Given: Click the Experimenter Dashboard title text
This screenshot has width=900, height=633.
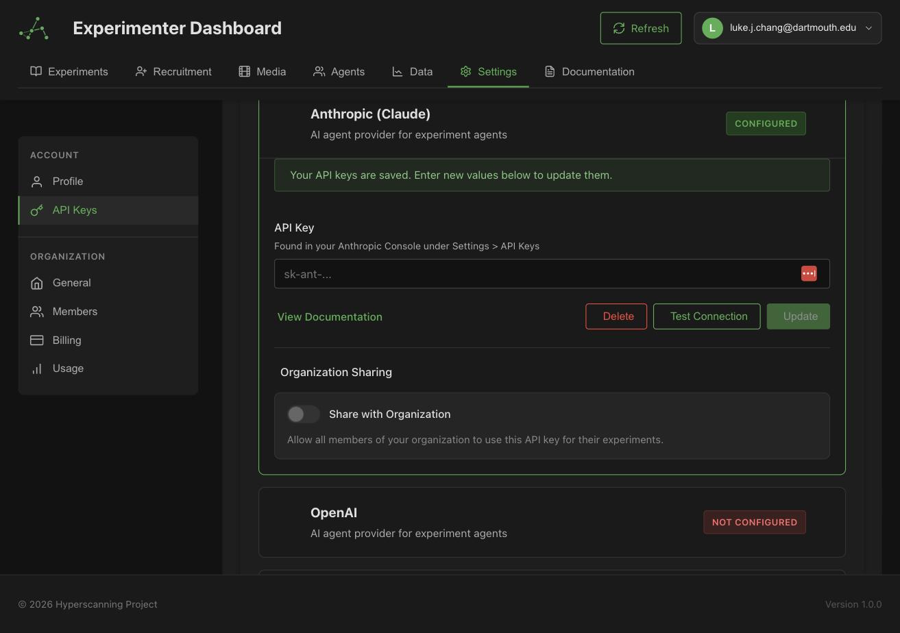Looking at the screenshot, I should [x=177, y=28].
